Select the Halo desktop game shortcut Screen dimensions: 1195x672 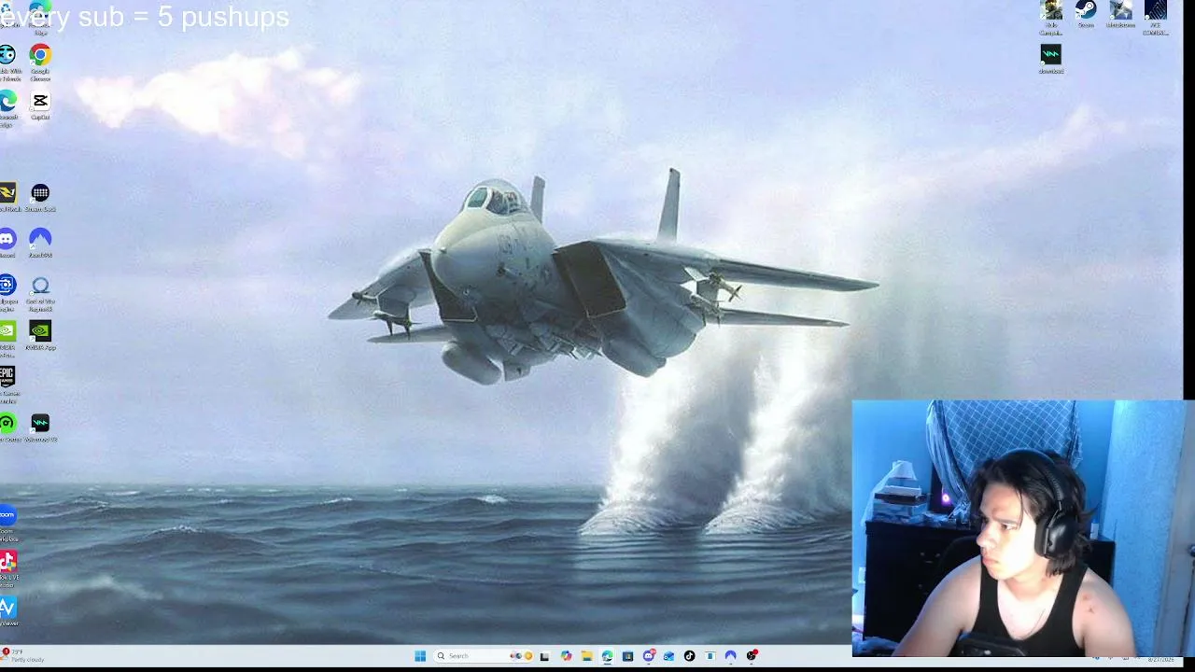tap(1051, 18)
